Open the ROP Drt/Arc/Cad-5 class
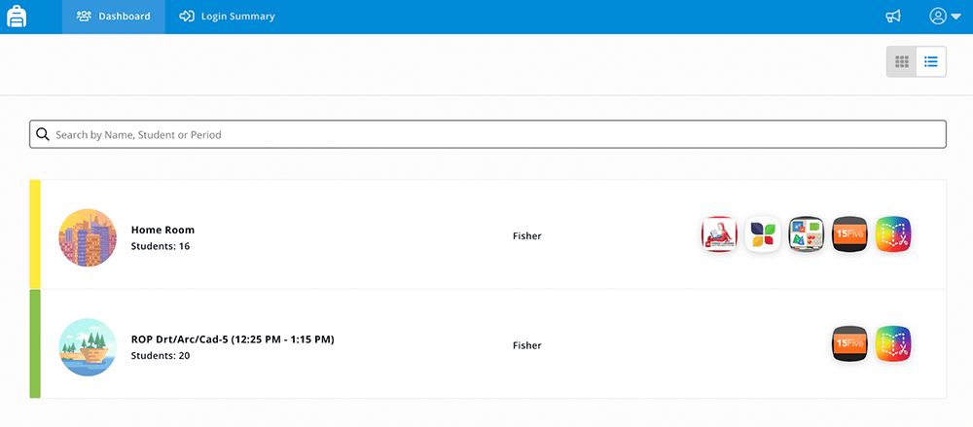This screenshot has width=973, height=427. tap(233, 339)
